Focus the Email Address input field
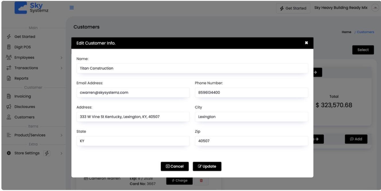The image size is (381, 191). (133, 92)
